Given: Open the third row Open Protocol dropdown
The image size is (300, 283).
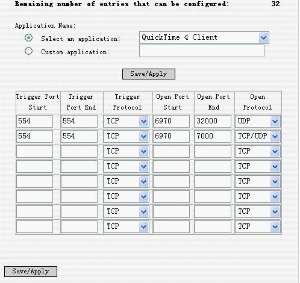Looking at the screenshot, I should pyautogui.click(x=258, y=151).
